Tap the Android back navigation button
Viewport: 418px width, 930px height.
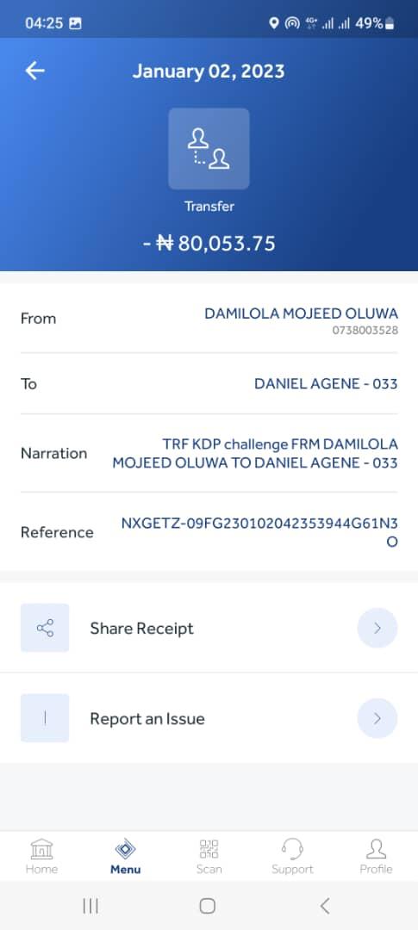tap(324, 906)
